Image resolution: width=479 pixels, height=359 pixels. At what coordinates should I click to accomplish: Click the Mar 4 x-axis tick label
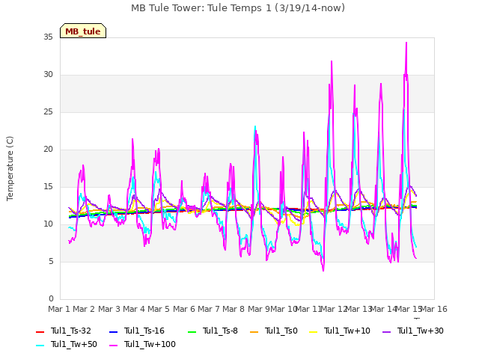click(x=134, y=309)
